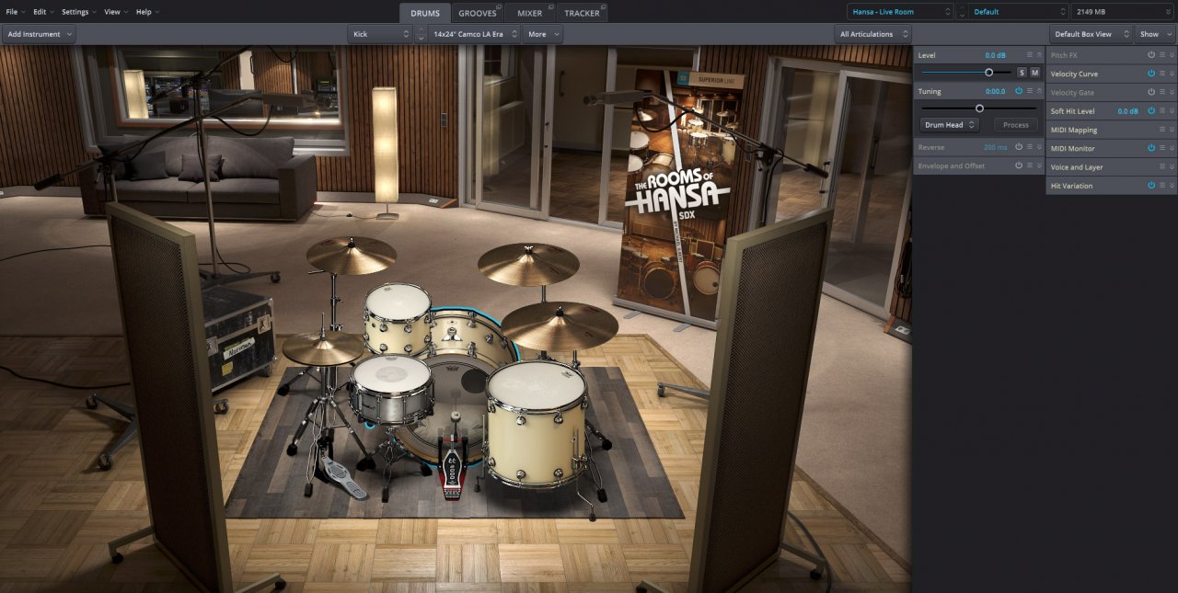This screenshot has width=1178, height=593.
Task: Open the All Articulations dropdown
Action: [873, 34]
